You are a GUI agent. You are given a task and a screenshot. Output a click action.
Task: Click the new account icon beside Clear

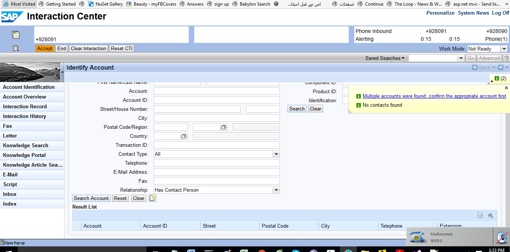[x=152, y=198]
